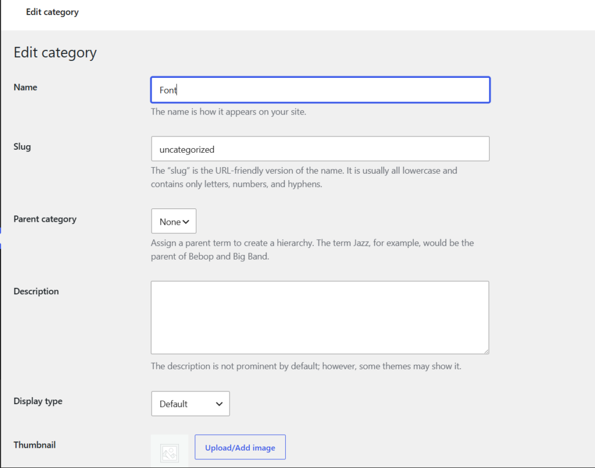Click the Edit category title in top bar
Screen dimensions: 595x468
click(52, 12)
